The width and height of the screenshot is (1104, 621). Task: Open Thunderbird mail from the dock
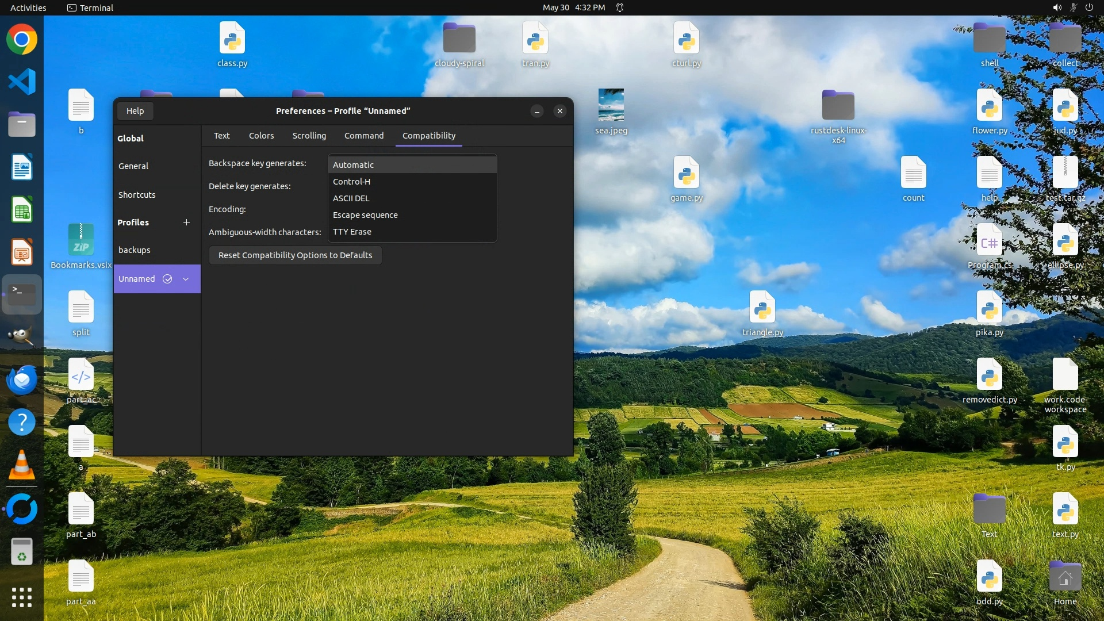[x=22, y=380]
